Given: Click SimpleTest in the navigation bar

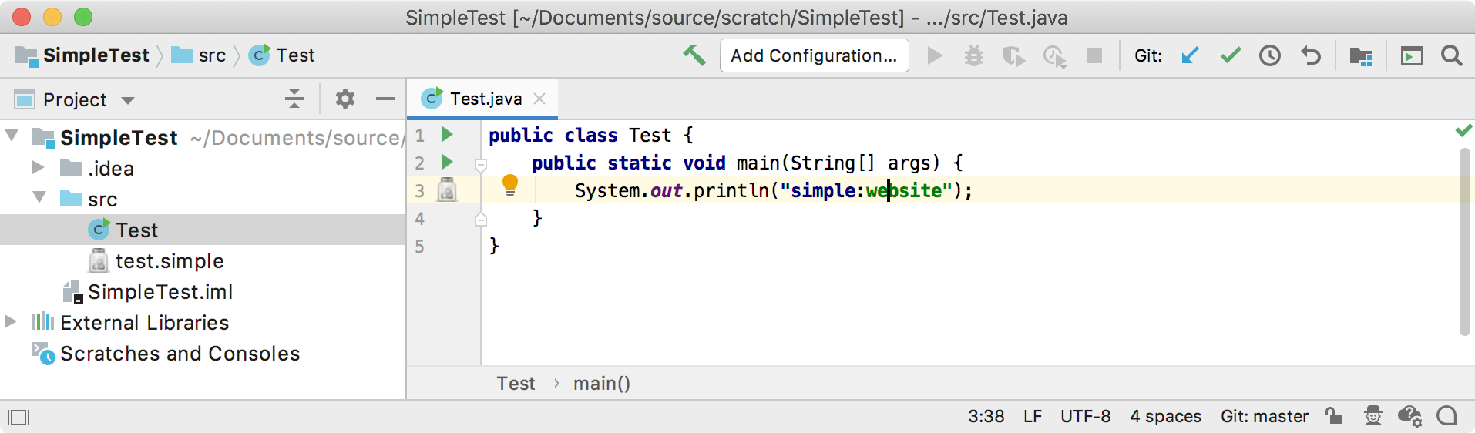Looking at the screenshot, I should [96, 55].
